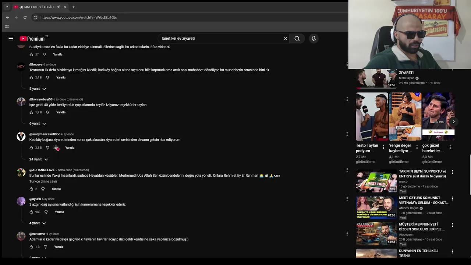
Task: Reply (Yanıtla) to @ayurlu comment
Action: [59, 212]
